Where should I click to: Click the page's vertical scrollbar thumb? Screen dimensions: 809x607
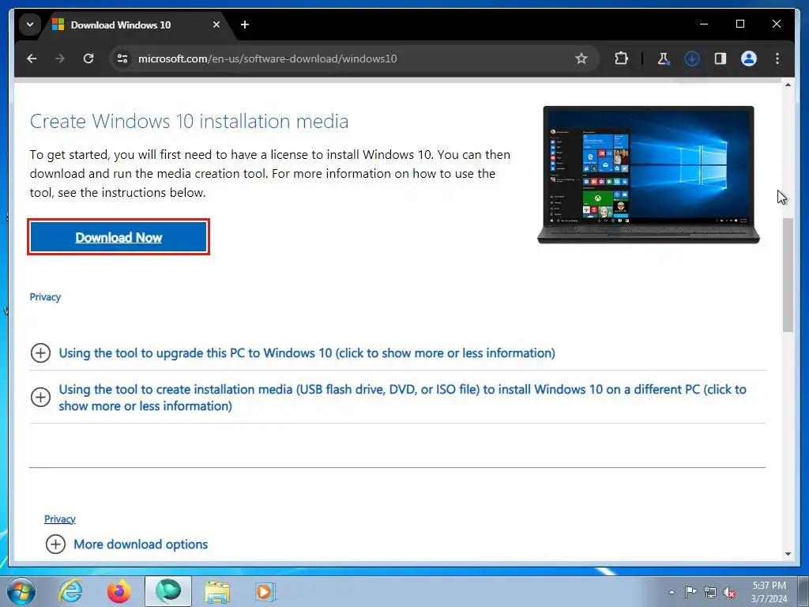pyautogui.click(x=788, y=275)
